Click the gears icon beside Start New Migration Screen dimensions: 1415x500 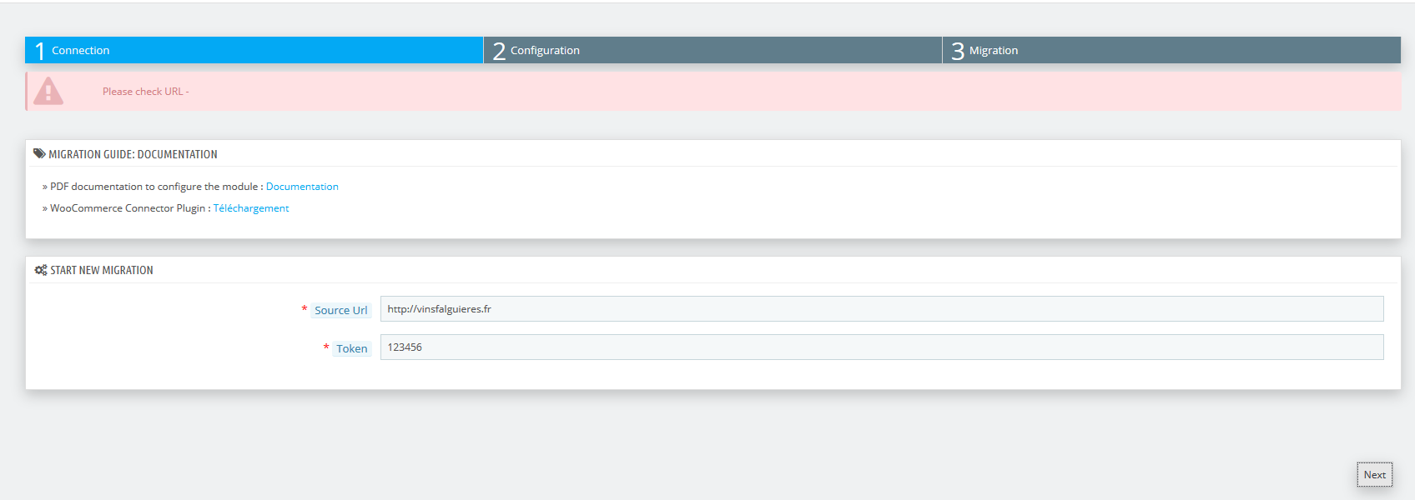pyautogui.click(x=40, y=270)
